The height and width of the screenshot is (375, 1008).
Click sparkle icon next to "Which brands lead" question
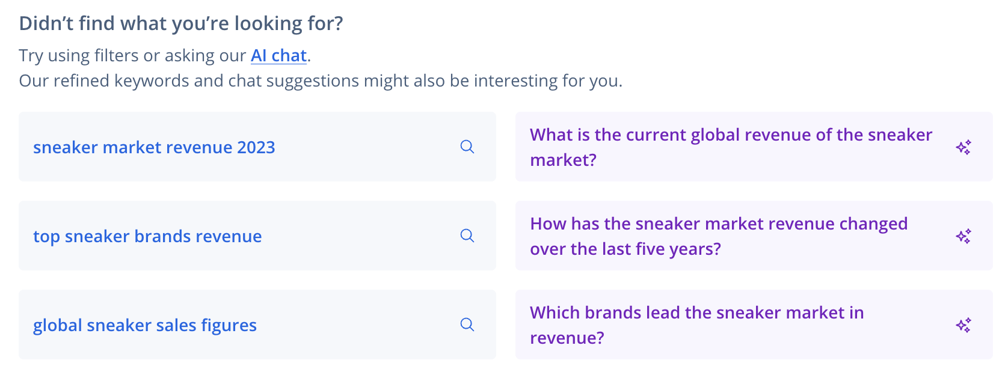pos(963,325)
